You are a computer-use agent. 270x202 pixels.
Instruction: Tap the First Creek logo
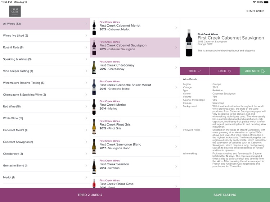pos(15,11)
